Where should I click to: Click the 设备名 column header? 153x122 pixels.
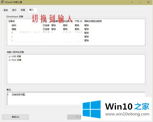(12, 21)
